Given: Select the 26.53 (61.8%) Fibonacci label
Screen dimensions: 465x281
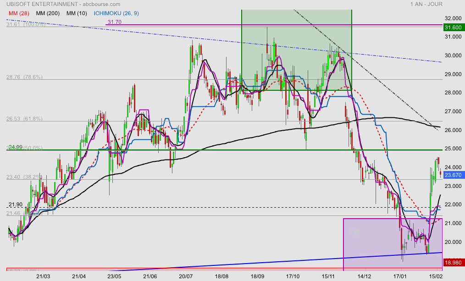Looking at the screenshot, I should tap(24, 119).
